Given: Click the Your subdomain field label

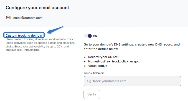Looking at the screenshot, I should click(x=94, y=73).
